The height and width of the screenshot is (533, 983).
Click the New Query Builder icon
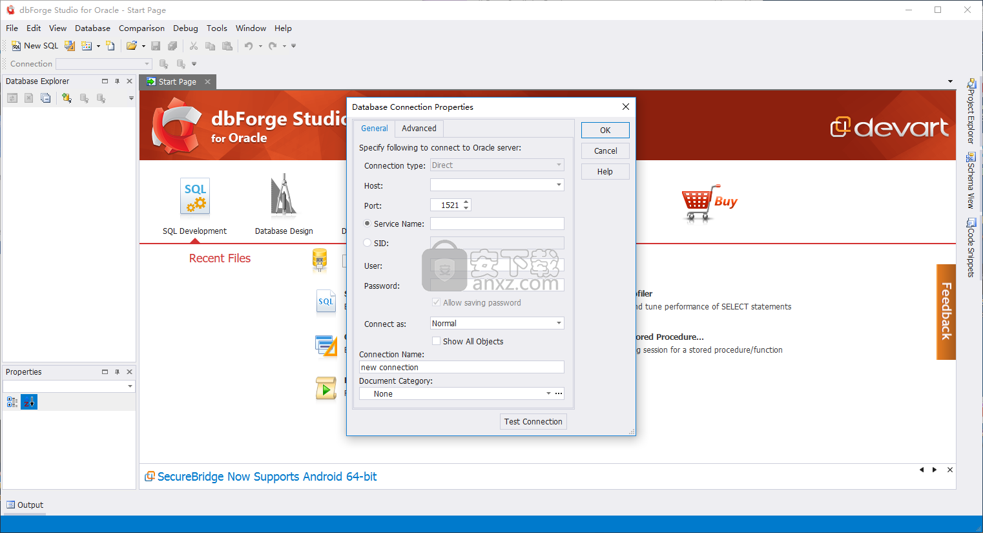[70, 46]
